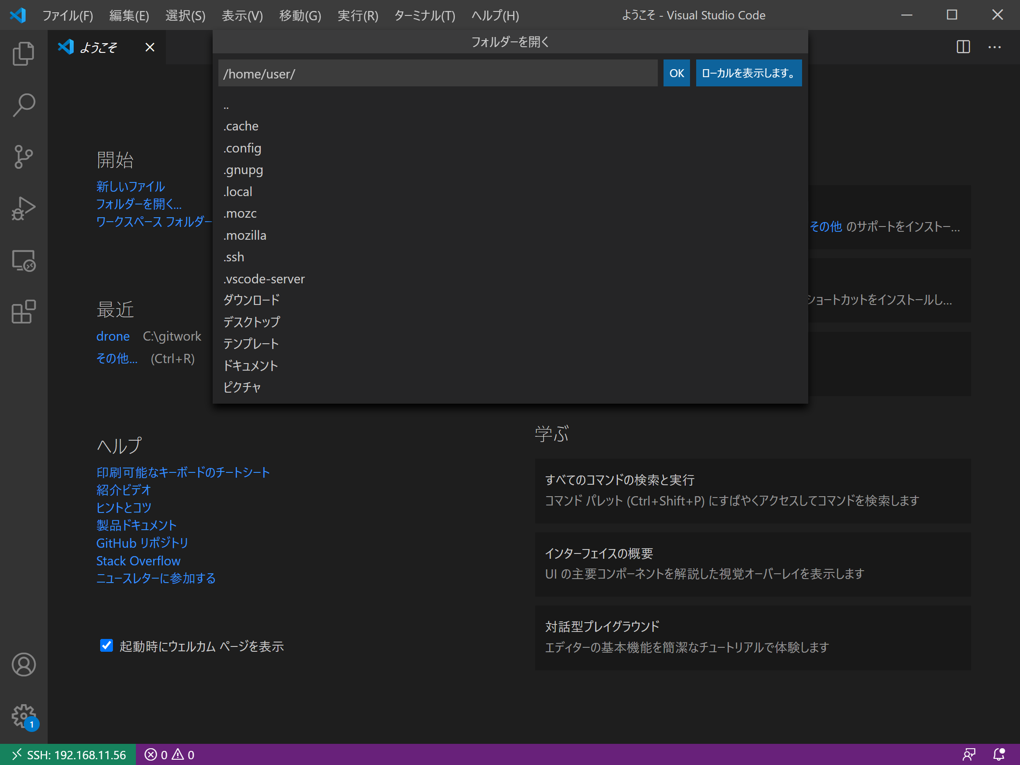Viewport: 1020px width, 765px height.
Task: Select the .local folder entry
Action: tap(510, 192)
